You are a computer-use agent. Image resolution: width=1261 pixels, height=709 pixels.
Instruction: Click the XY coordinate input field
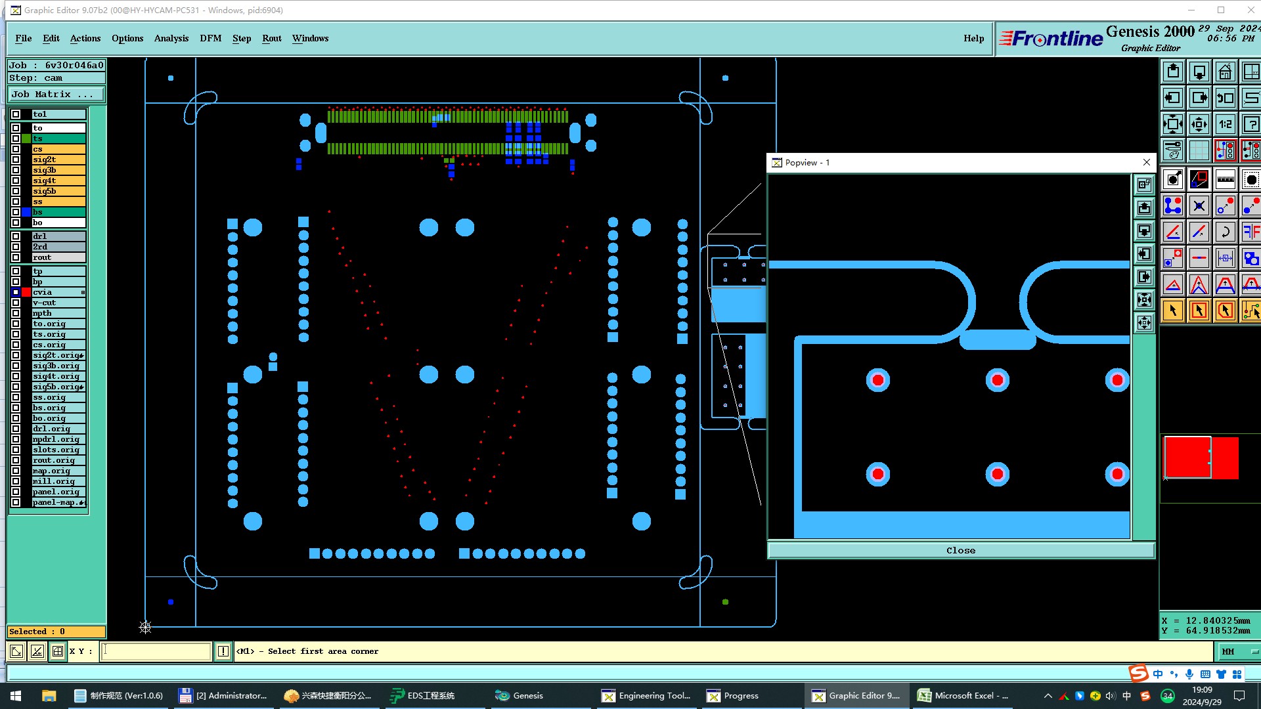156,651
